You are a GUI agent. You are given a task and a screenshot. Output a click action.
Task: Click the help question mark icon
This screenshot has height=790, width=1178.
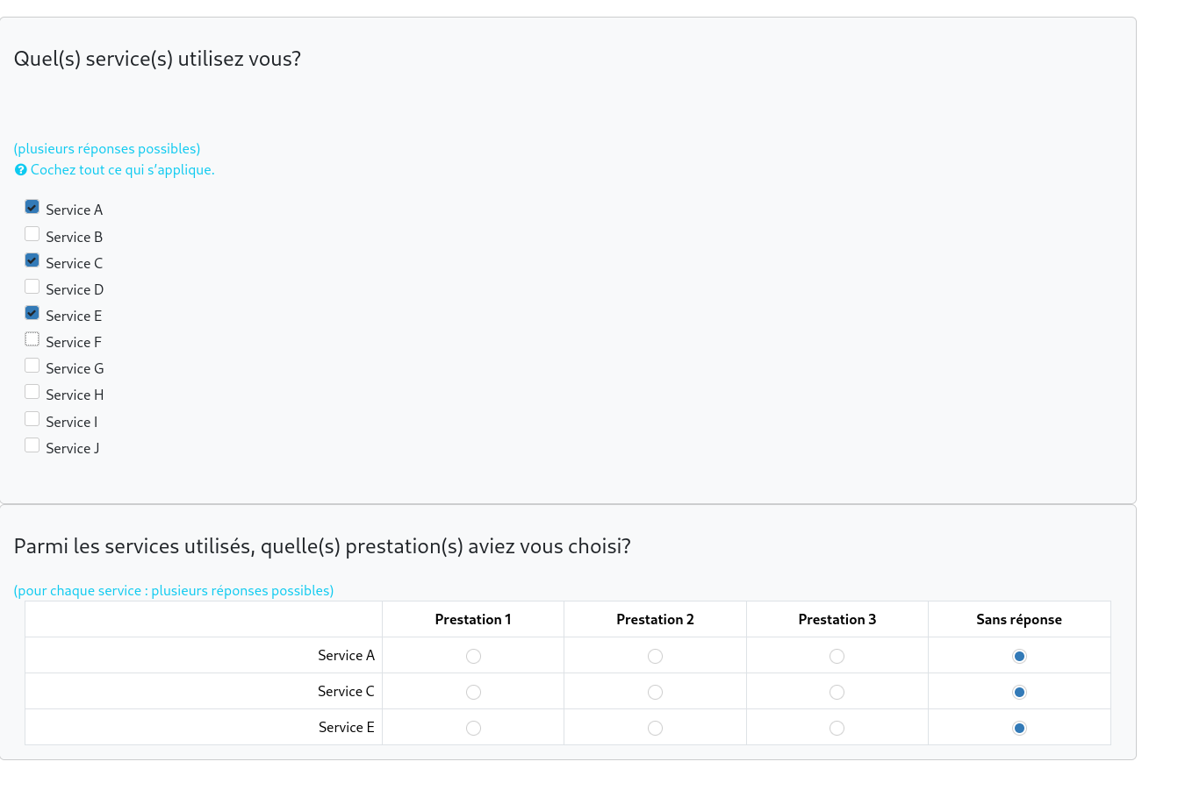(20, 170)
